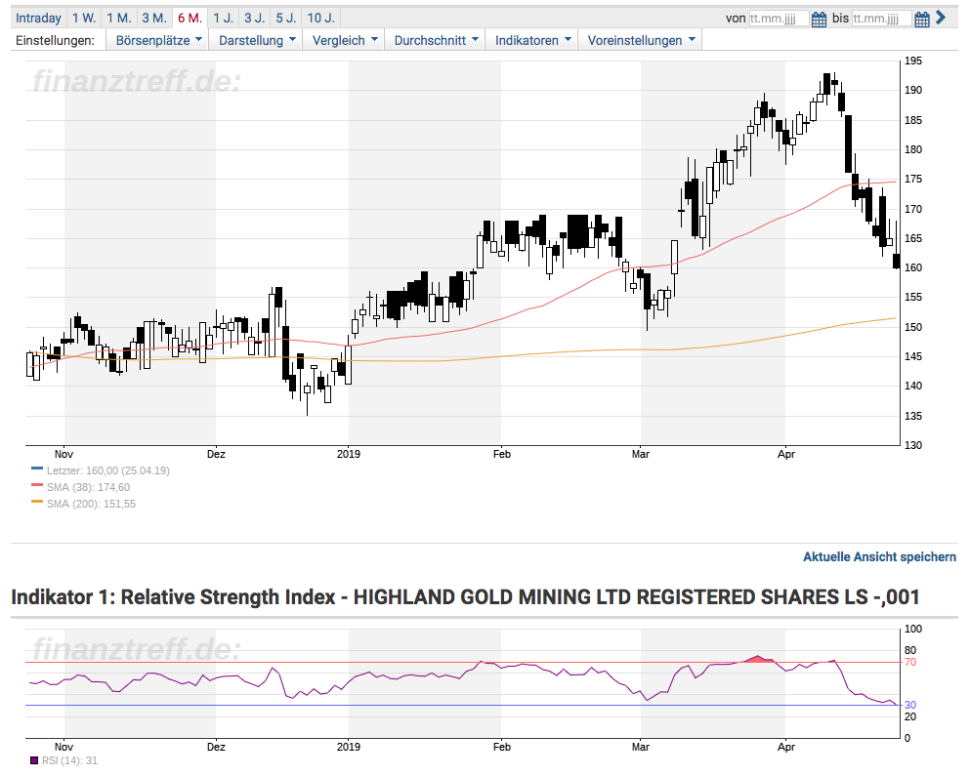Select the 10 J. time range

(x=321, y=18)
